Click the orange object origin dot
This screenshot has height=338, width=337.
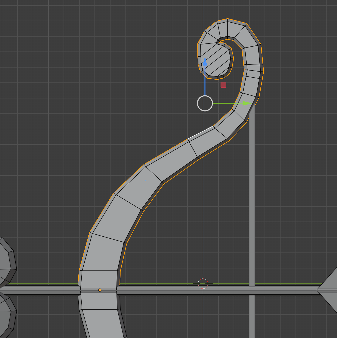coord(100,290)
